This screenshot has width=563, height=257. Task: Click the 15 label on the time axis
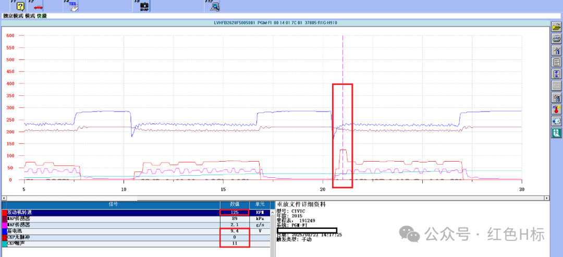pos(223,189)
